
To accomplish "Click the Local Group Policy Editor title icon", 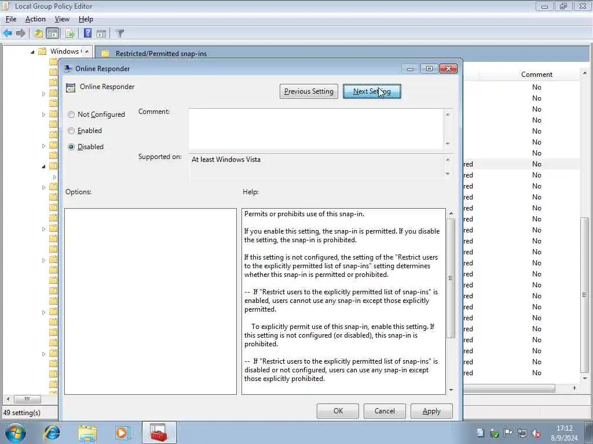I will (6, 6).
